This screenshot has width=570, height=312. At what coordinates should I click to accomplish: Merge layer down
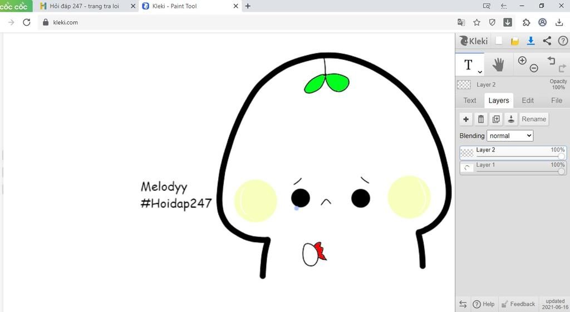pyautogui.click(x=511, y=119)
